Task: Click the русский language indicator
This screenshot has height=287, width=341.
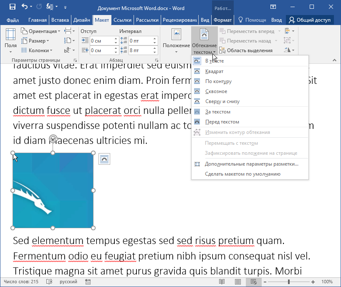Action: [x=68, y=282]
